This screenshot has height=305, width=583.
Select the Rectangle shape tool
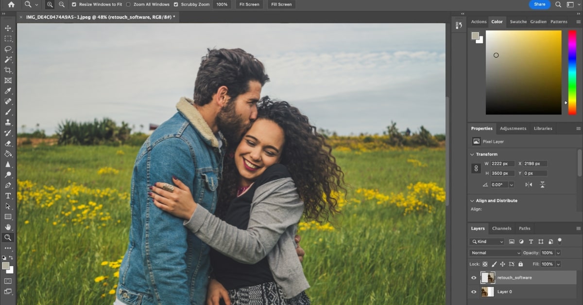tap(8, 217)
